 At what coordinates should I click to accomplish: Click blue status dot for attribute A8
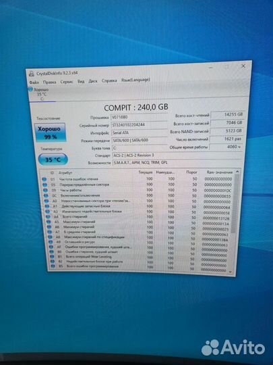50,237
